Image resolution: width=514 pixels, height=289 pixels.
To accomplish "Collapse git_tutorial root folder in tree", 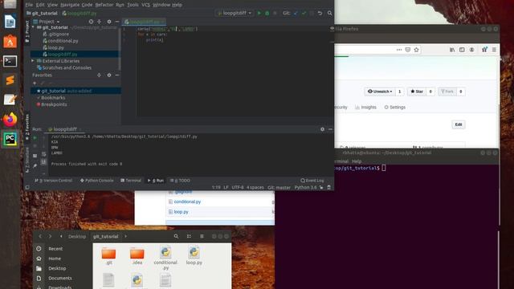I will click(34, 27).
